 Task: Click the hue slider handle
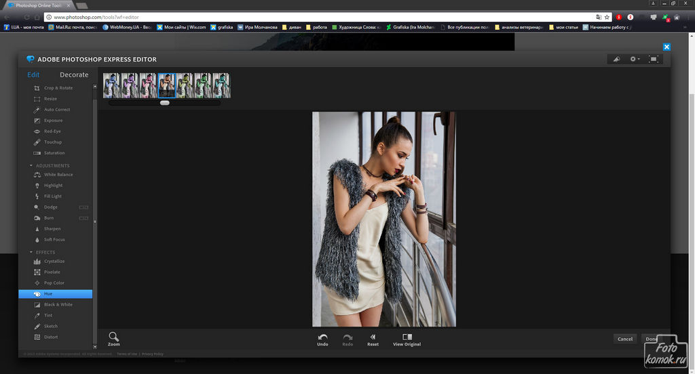point(164,103)
